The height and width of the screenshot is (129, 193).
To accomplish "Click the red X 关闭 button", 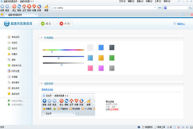I will click(x=65, y=24).
